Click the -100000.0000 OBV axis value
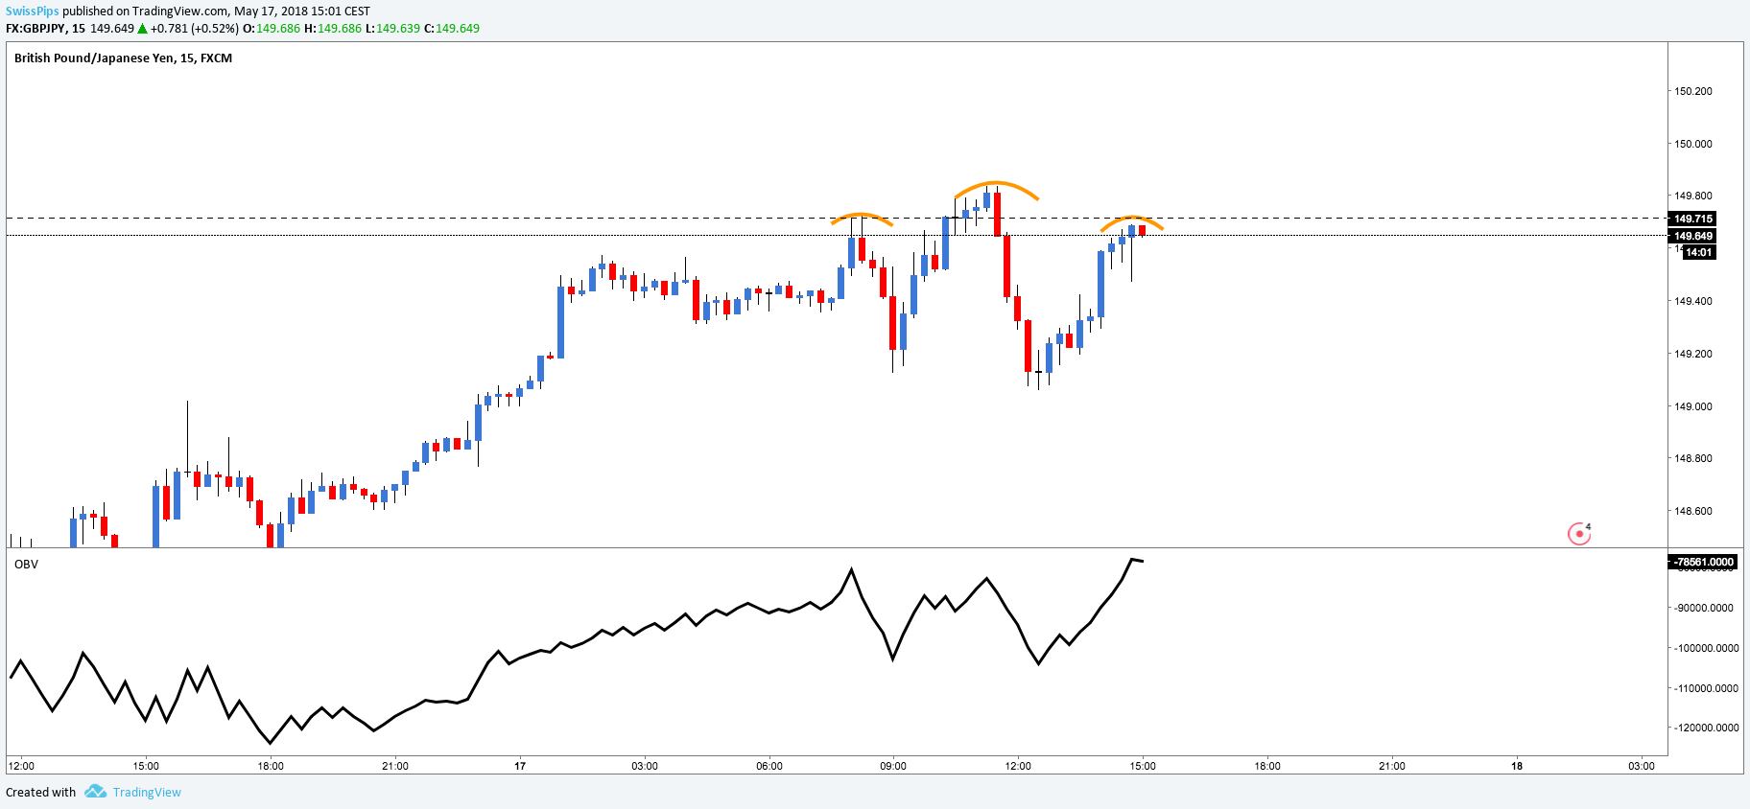The image size is (1750, 809). pos(1707,648)
